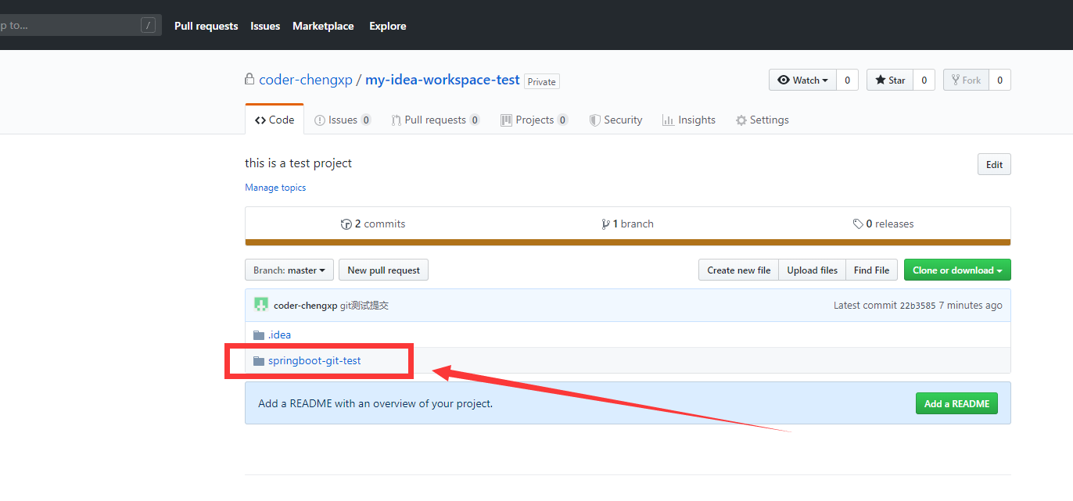Click the Private repository label
Viewport: 1073px width, 501px height.
tap(541, 81)
